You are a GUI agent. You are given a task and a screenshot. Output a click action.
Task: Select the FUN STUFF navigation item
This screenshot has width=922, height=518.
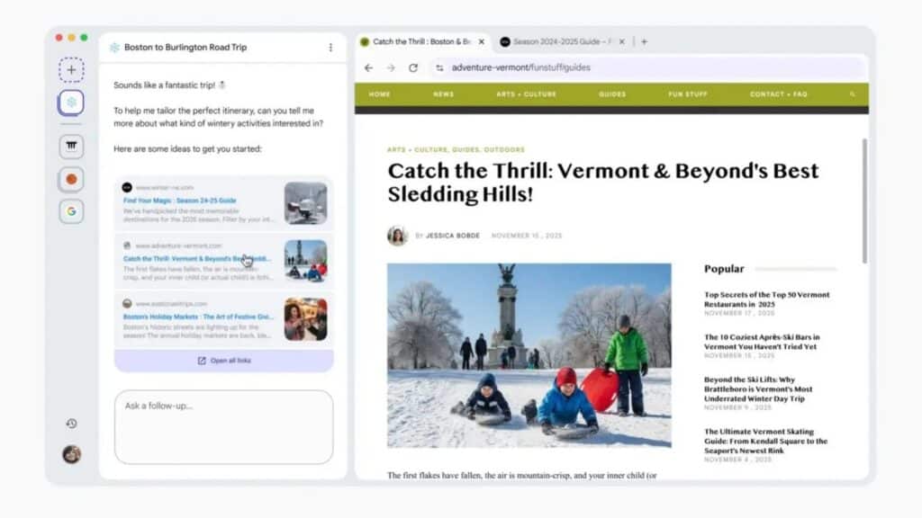[x=686, y=94]
